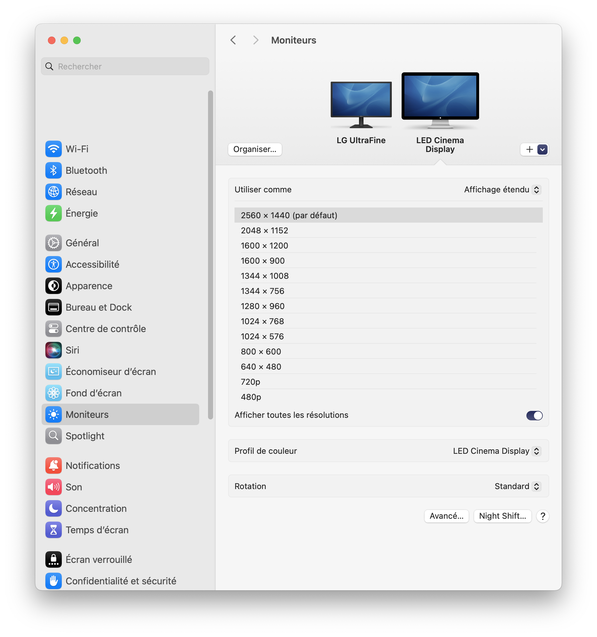This screenshot has width=597, height=637.
Task: Click the help question mark button
Action: 543,516
